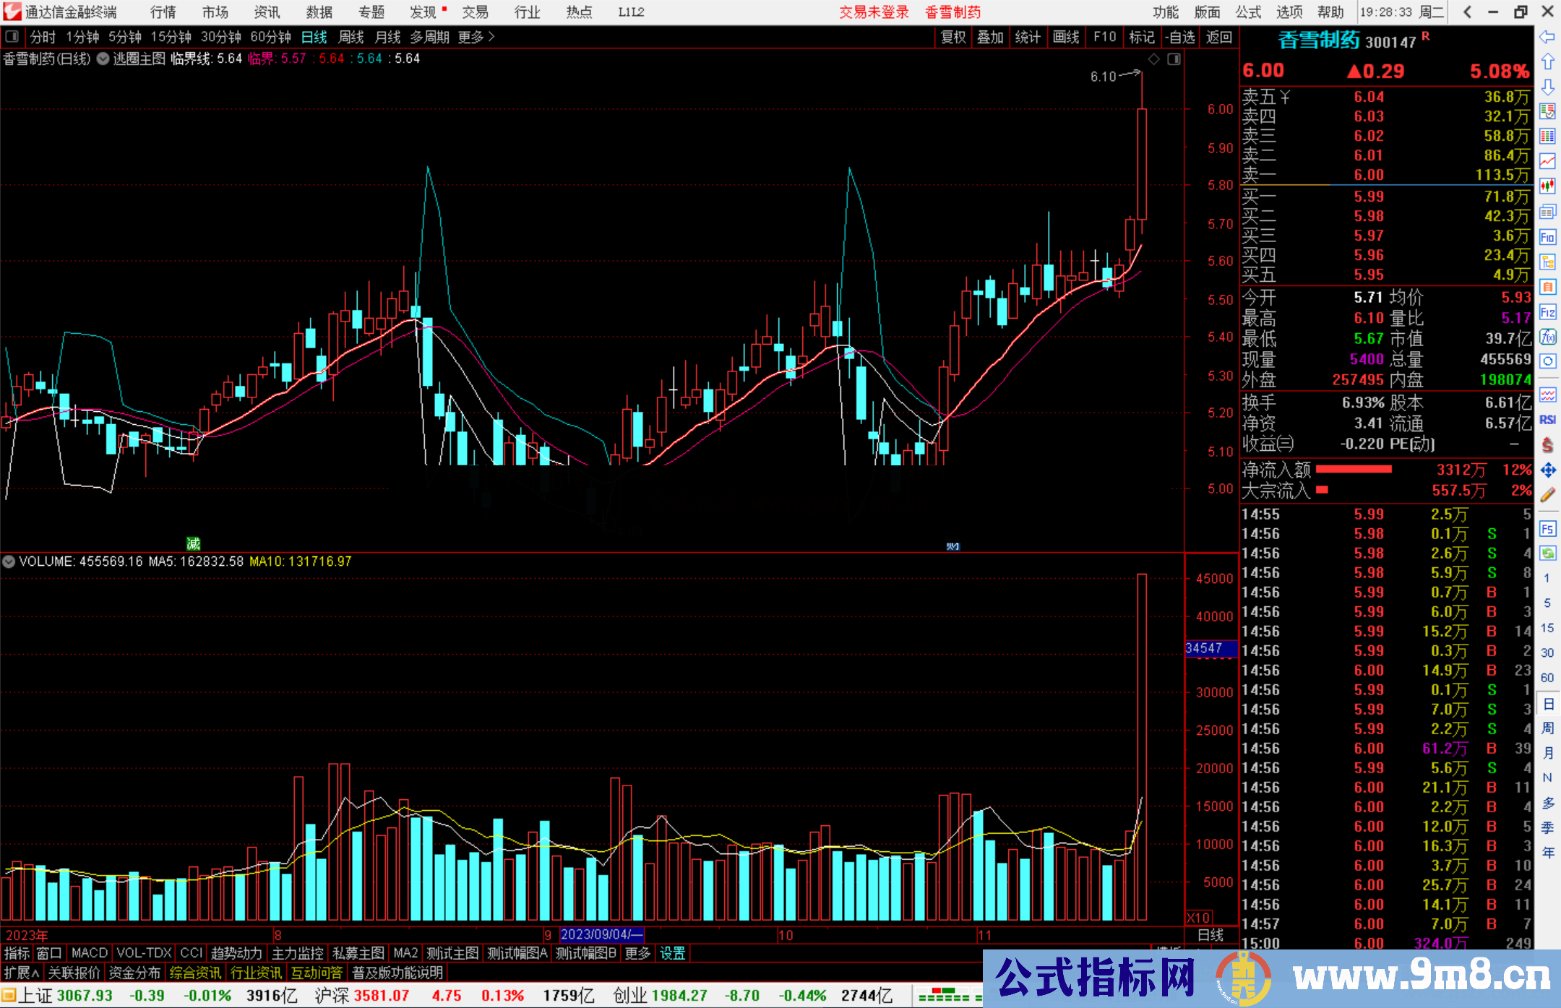Open the 2023/09/04 date range box
This screenshot has height=1008, width=1561.
(601, 934)
